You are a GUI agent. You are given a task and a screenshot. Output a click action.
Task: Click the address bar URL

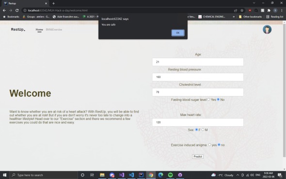(x=58, y=10)
